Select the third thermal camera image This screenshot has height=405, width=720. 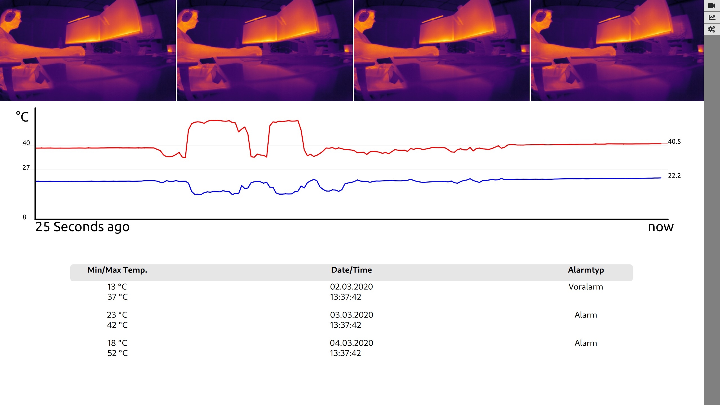[441, 51]
